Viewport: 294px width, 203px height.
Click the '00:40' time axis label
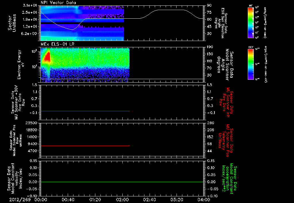click(x=68, y=200)
